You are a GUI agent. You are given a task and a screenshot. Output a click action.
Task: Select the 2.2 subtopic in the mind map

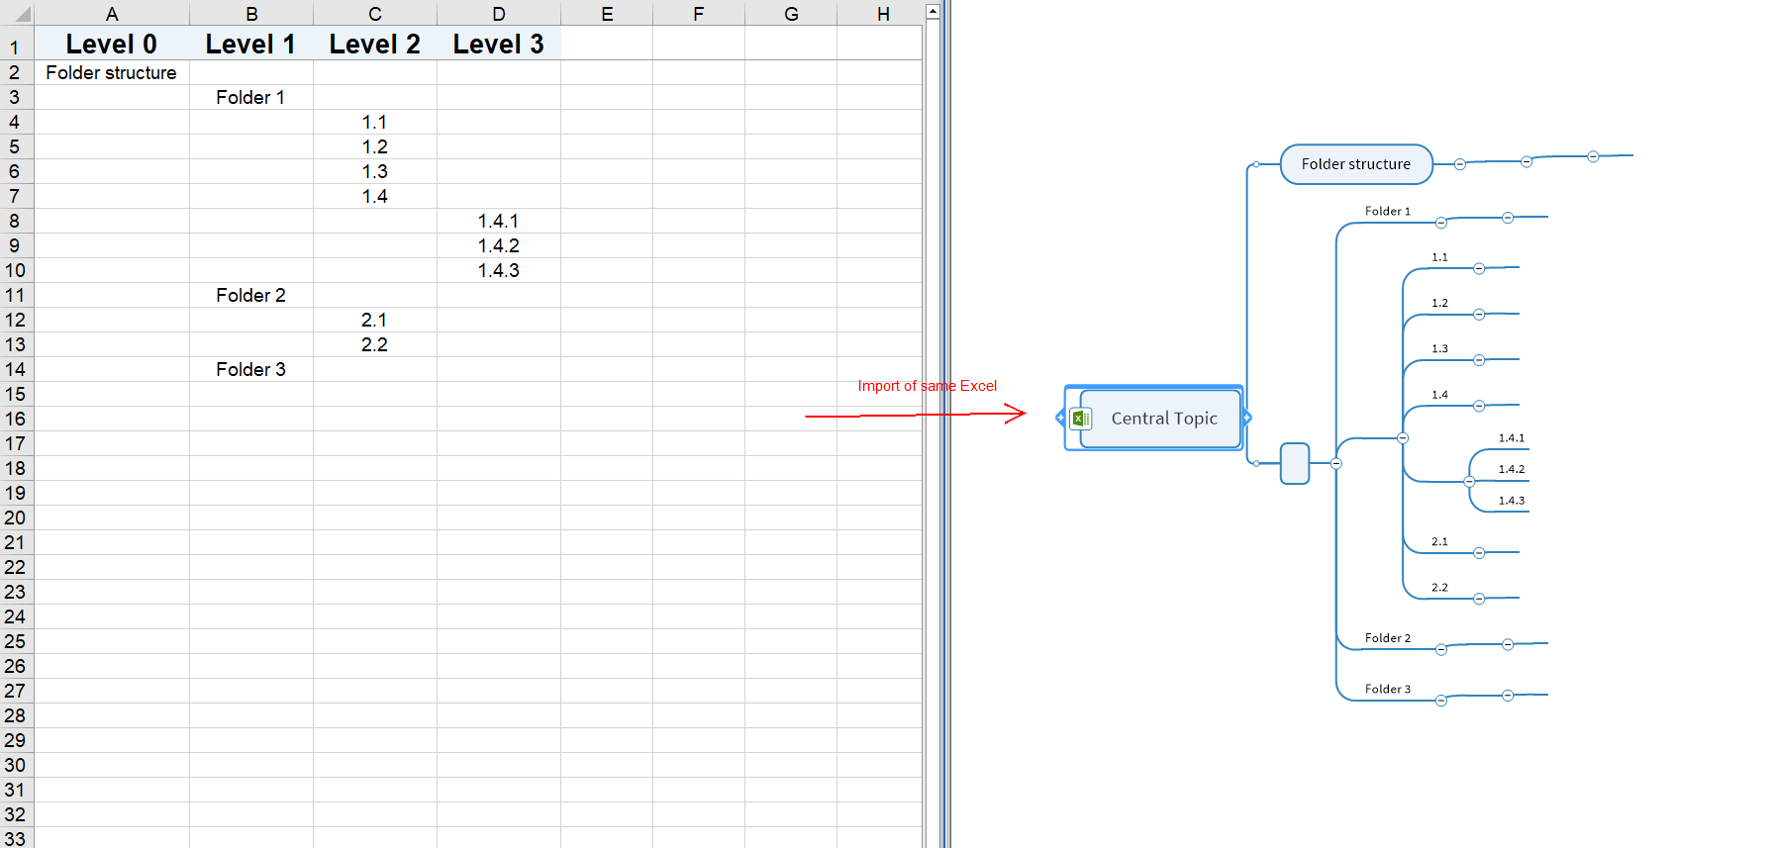[1439, 588]
